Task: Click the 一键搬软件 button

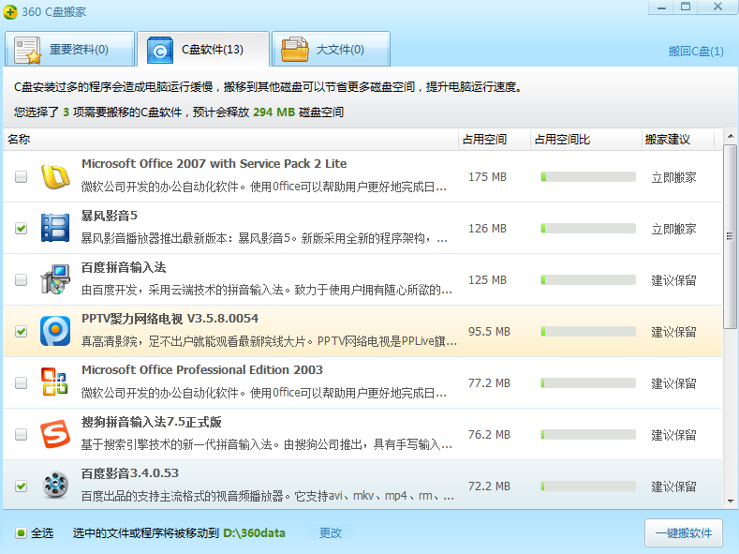Action: click(x=684, y=532)
